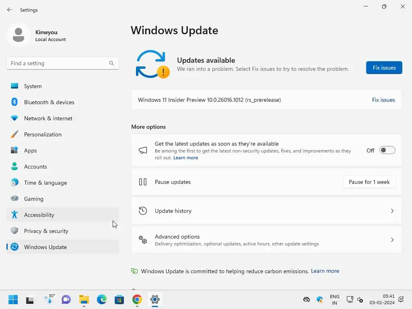This screenshot has height=309, width=412.
Task: Navigate to Accounts settings
Action: pos(63,167)
